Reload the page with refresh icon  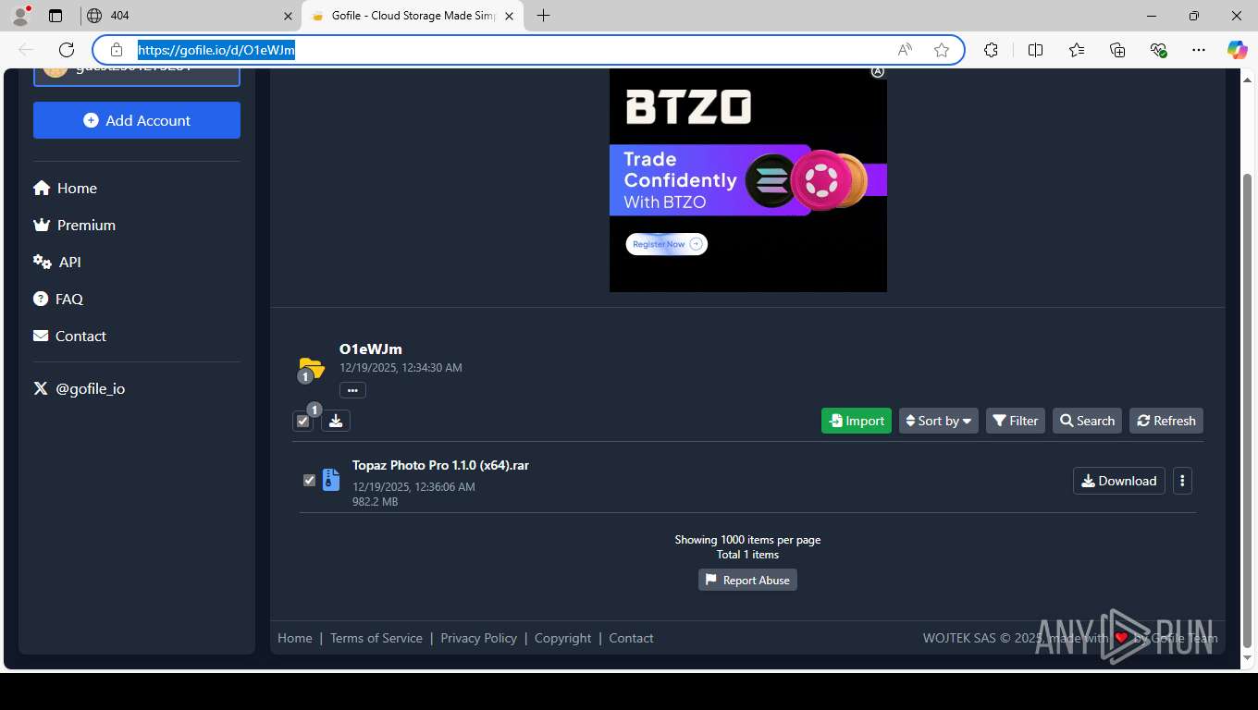(x=67, y=50)
